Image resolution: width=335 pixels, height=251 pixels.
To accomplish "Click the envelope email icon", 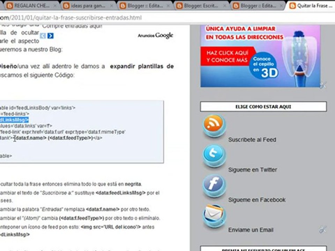I will click(x=214, y=215).
